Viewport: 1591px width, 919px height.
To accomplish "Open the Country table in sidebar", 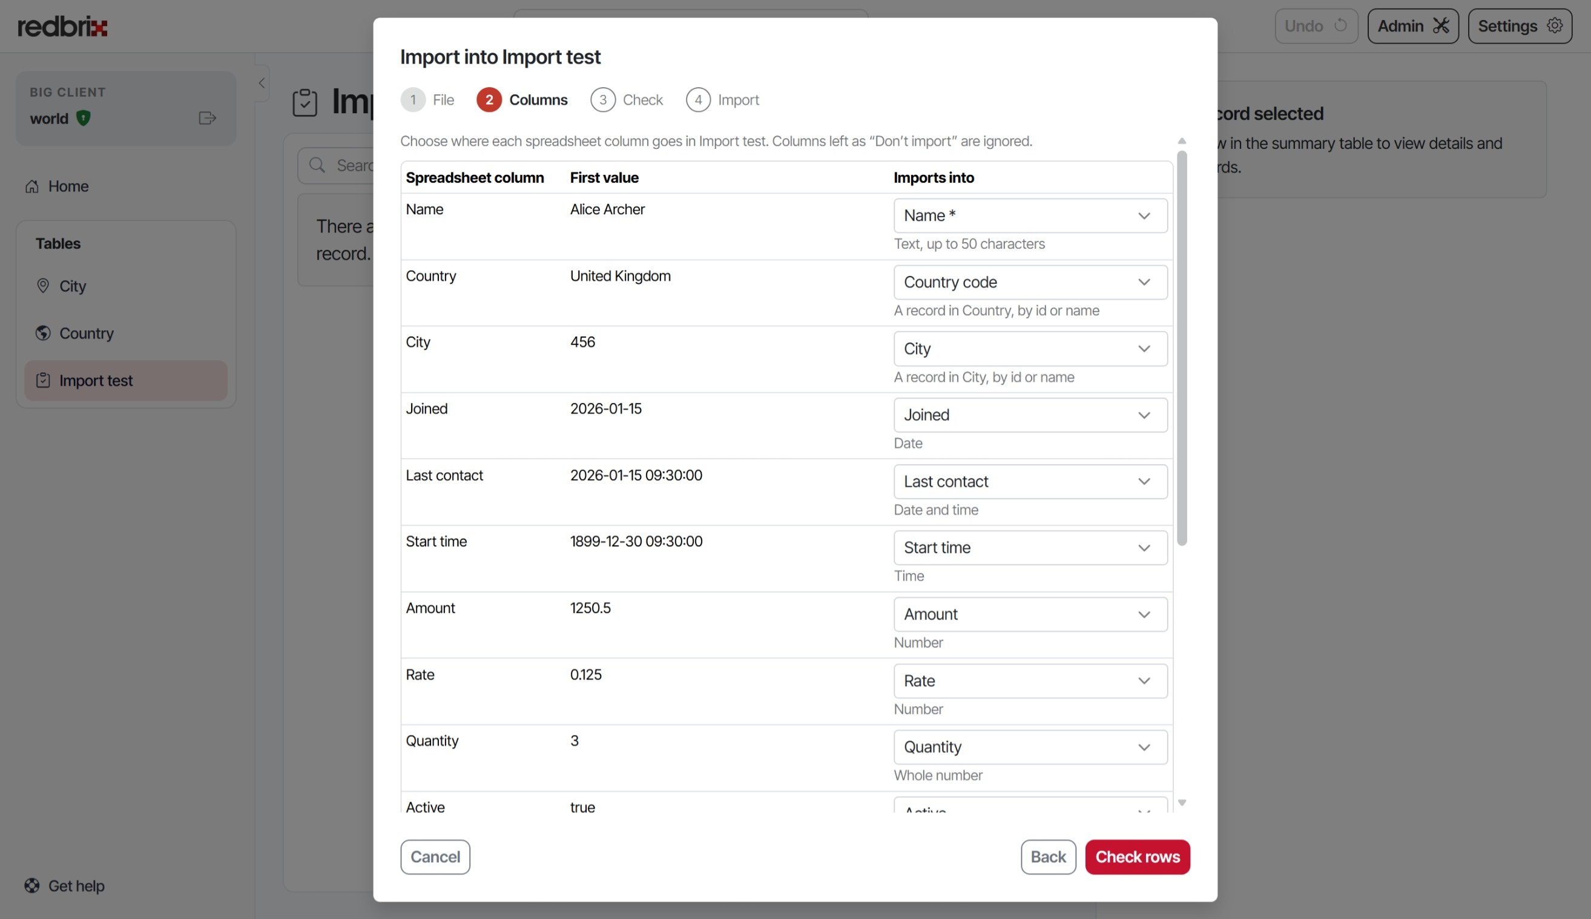I will (x=126, y=333).
